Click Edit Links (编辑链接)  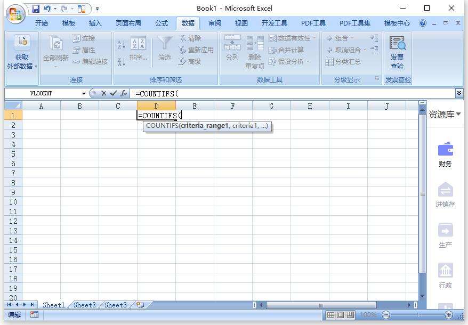tap(90, 61)
